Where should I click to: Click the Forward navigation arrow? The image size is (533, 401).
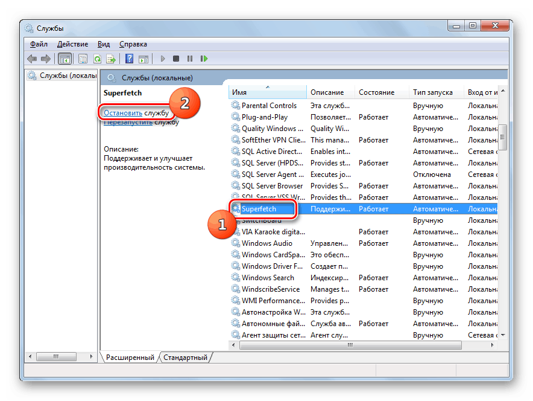point(45,58)
